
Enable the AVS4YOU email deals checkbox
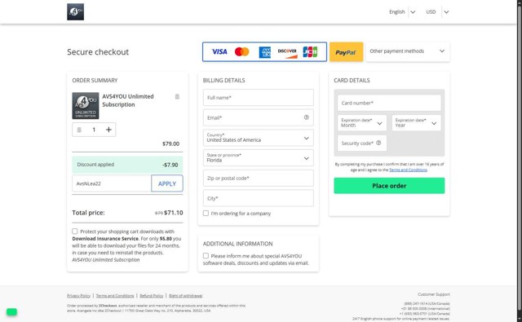(206, 256)
